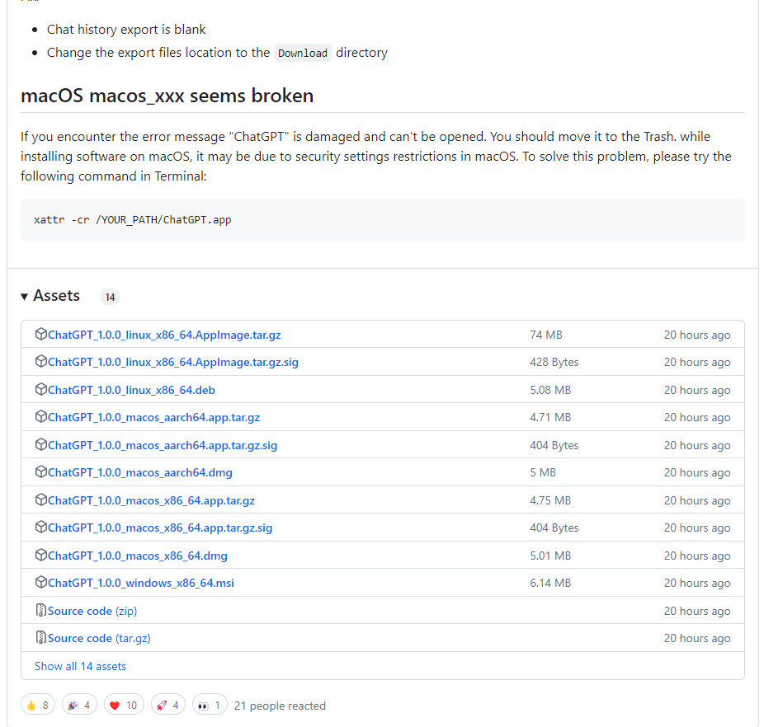Download Source code (tar.gz)
This screenshot has width=764, height=727.
click(x=99, y=638)
